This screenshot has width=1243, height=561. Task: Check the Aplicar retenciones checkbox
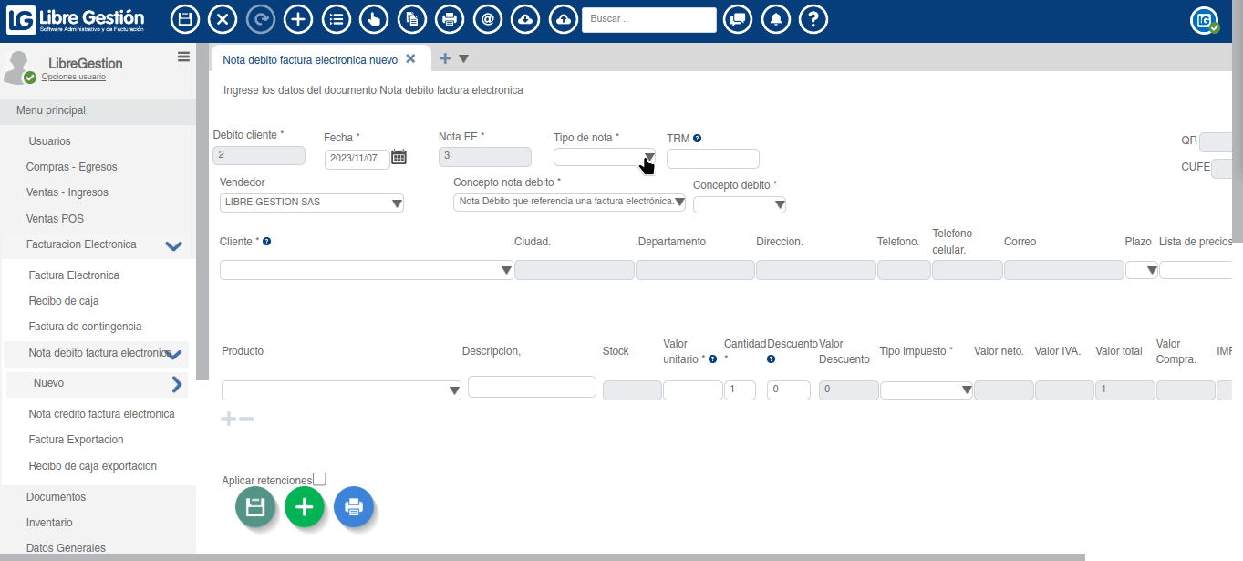point(319,479)
